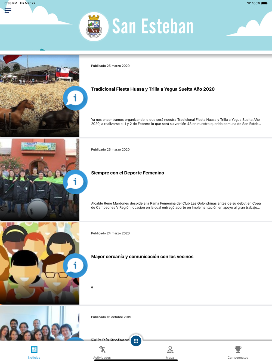Viewport: 272px width, 363px height.
Task: Tap 'Publicado 24 marzo 2020' date
Action: (x=110, y=233)
